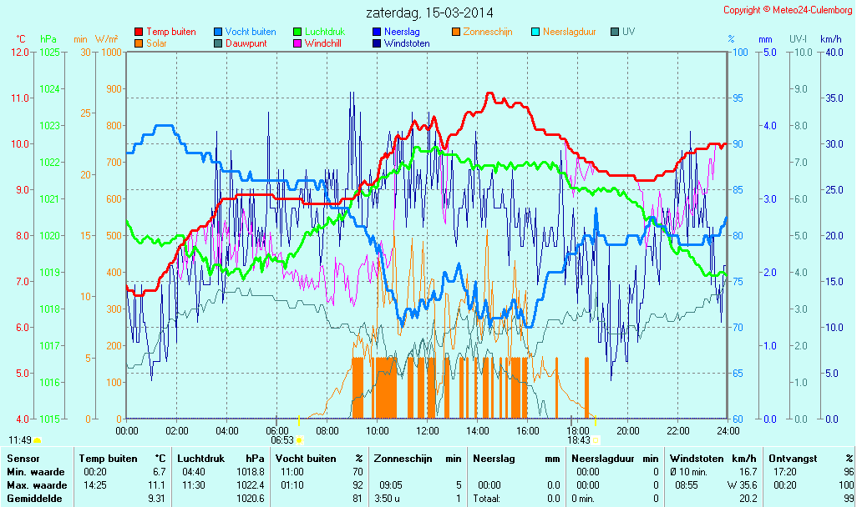857x507 pixels.
Task: Click the UV legend label
Action: (631, 32)
